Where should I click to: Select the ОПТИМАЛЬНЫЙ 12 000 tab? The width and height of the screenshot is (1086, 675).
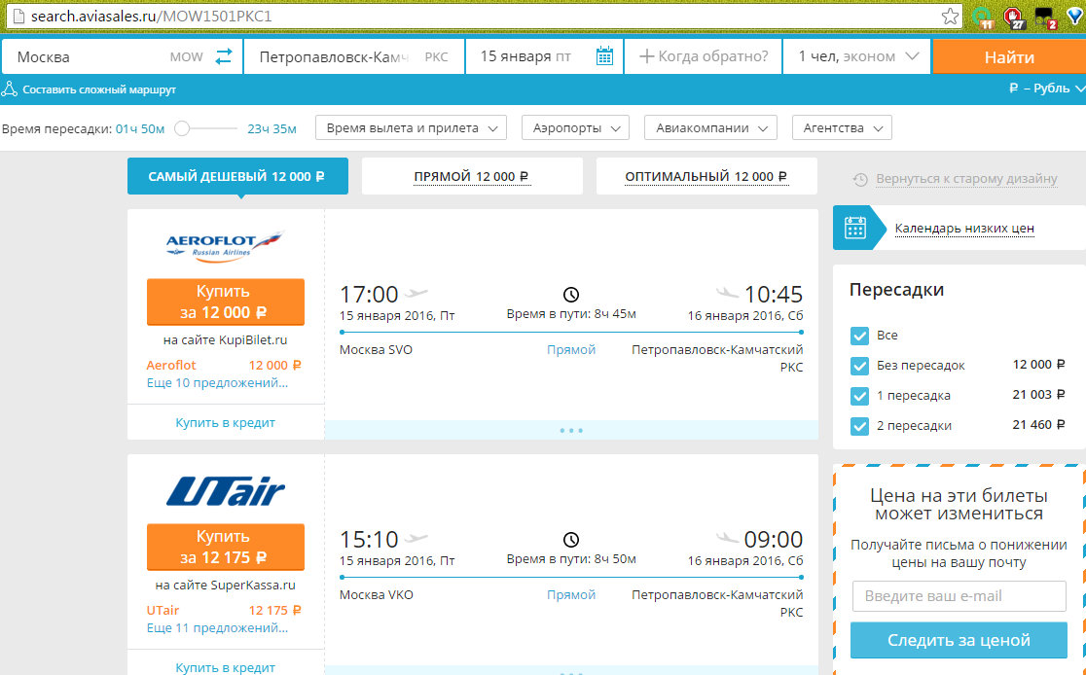(706, 177)
